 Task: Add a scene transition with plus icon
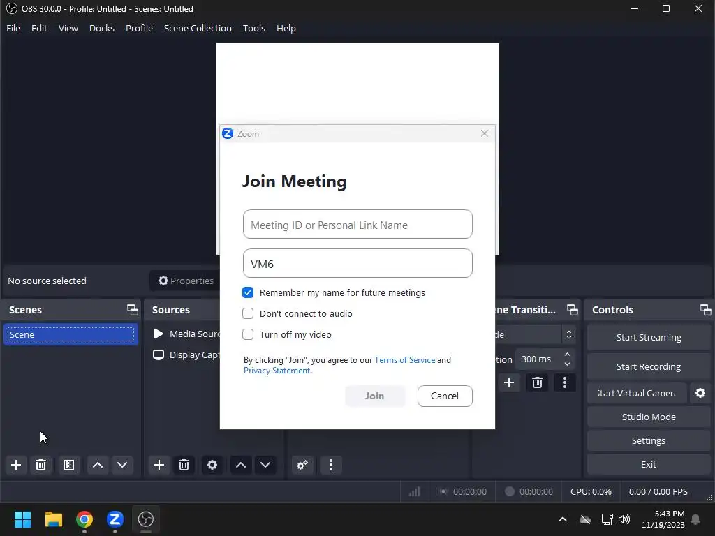[x=509, y=382]
